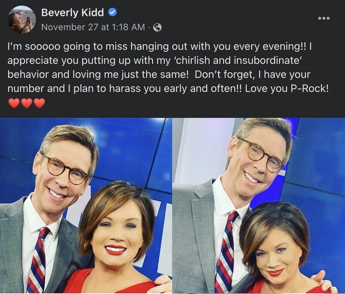Viewport: 345px width, 294px height.
Task: Open Beverly Kidd's round profile picture
Action: click(x=22, y=20)
